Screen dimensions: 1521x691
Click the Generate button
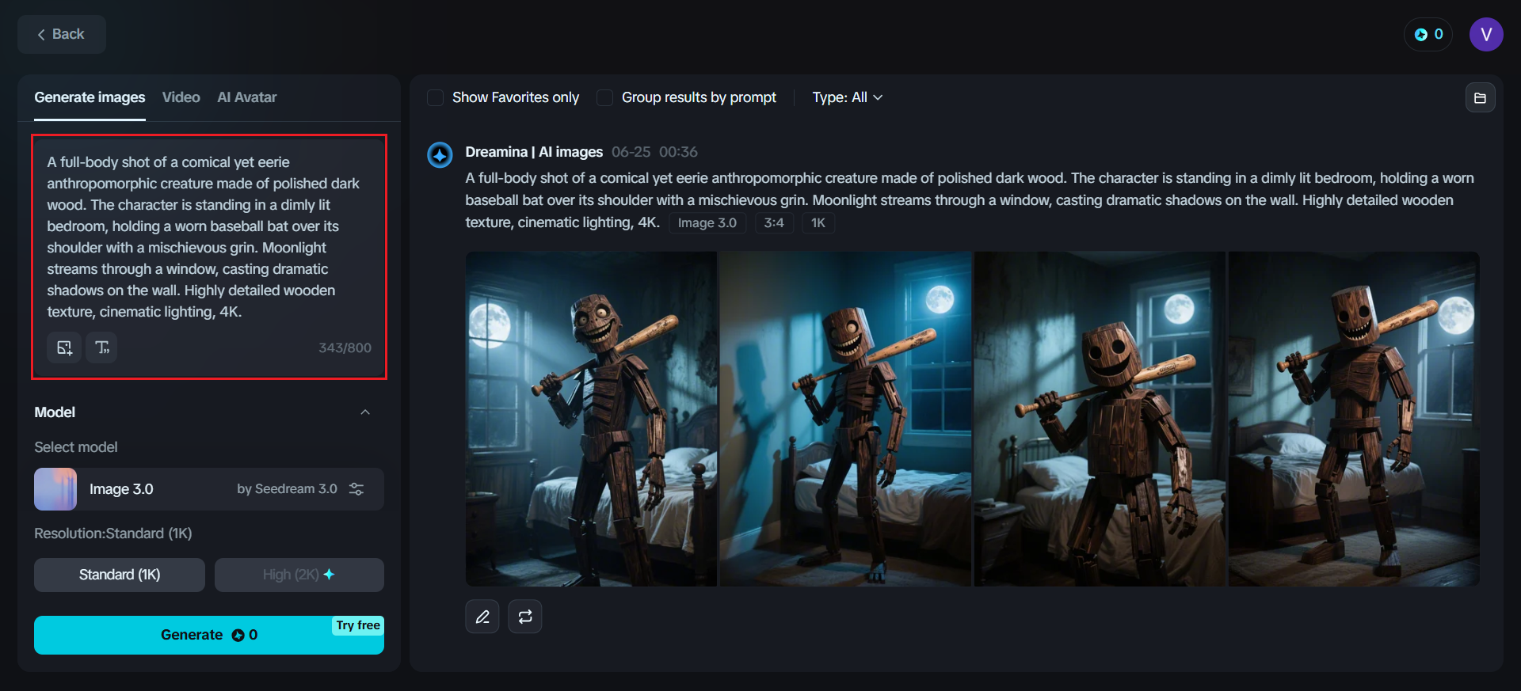tap(209, 635)
